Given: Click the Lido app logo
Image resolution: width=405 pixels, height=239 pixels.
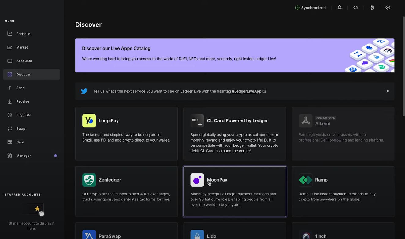Looking at the screenshot, I should coord(197,234).
